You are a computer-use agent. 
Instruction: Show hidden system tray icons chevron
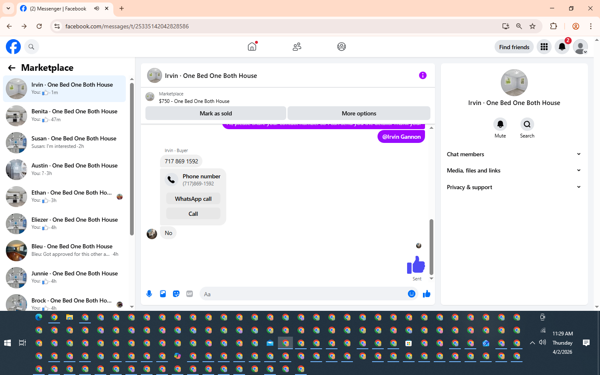coord(532,343)
